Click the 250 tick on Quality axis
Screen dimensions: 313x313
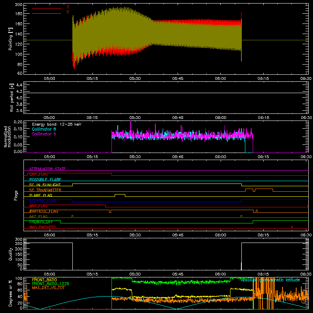click(19, 243)
